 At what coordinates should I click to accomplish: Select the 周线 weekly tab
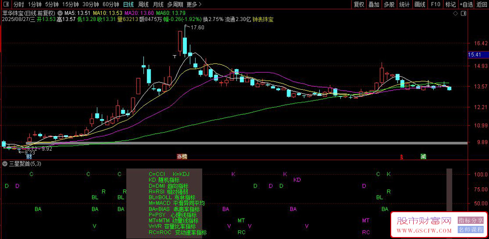[143, 4]
